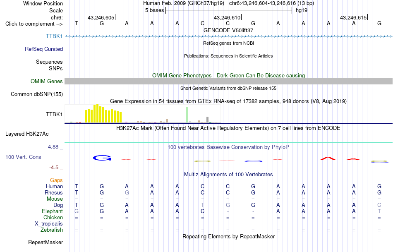This screenshot has width=393, height=252.
Task: Click the -4.5 lower conservation scale value
Action: [54, 168]
